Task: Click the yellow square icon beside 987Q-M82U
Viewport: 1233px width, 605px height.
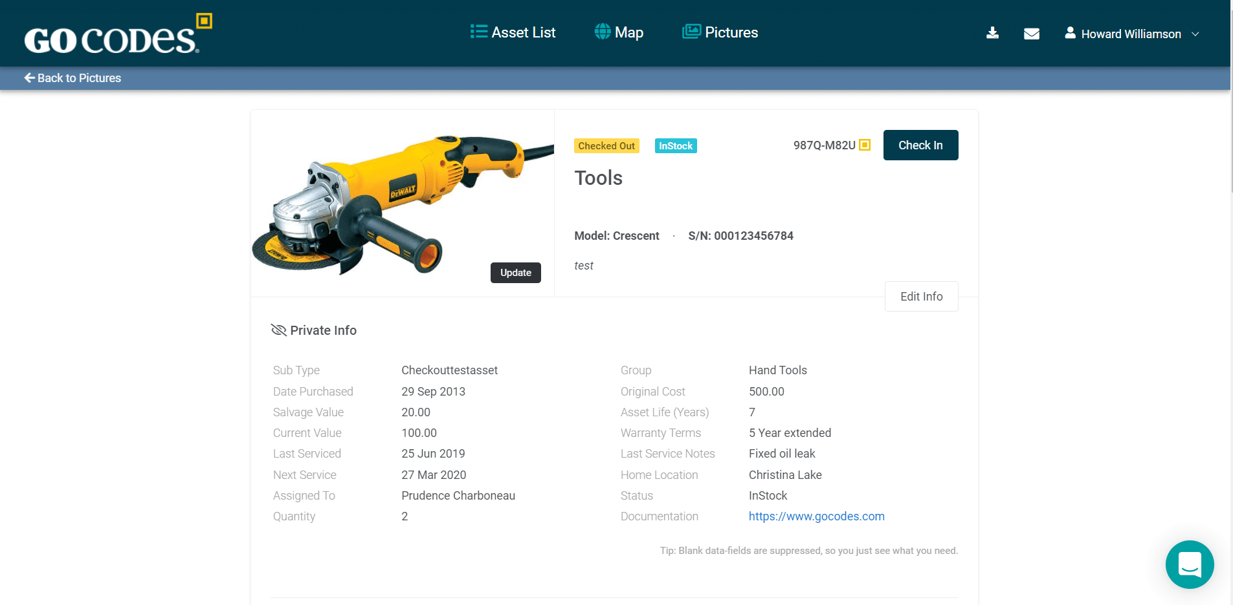Action: pyautogui.click(x=865, y=145)
